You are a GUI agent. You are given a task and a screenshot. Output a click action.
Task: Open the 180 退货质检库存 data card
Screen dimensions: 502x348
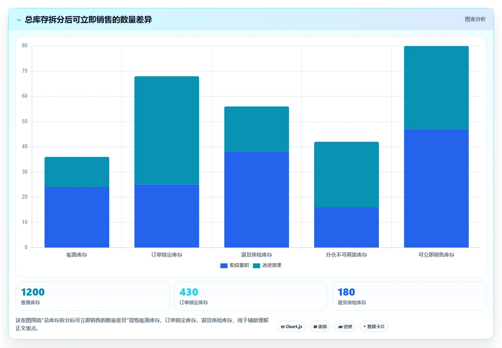[x=409, y=296]
